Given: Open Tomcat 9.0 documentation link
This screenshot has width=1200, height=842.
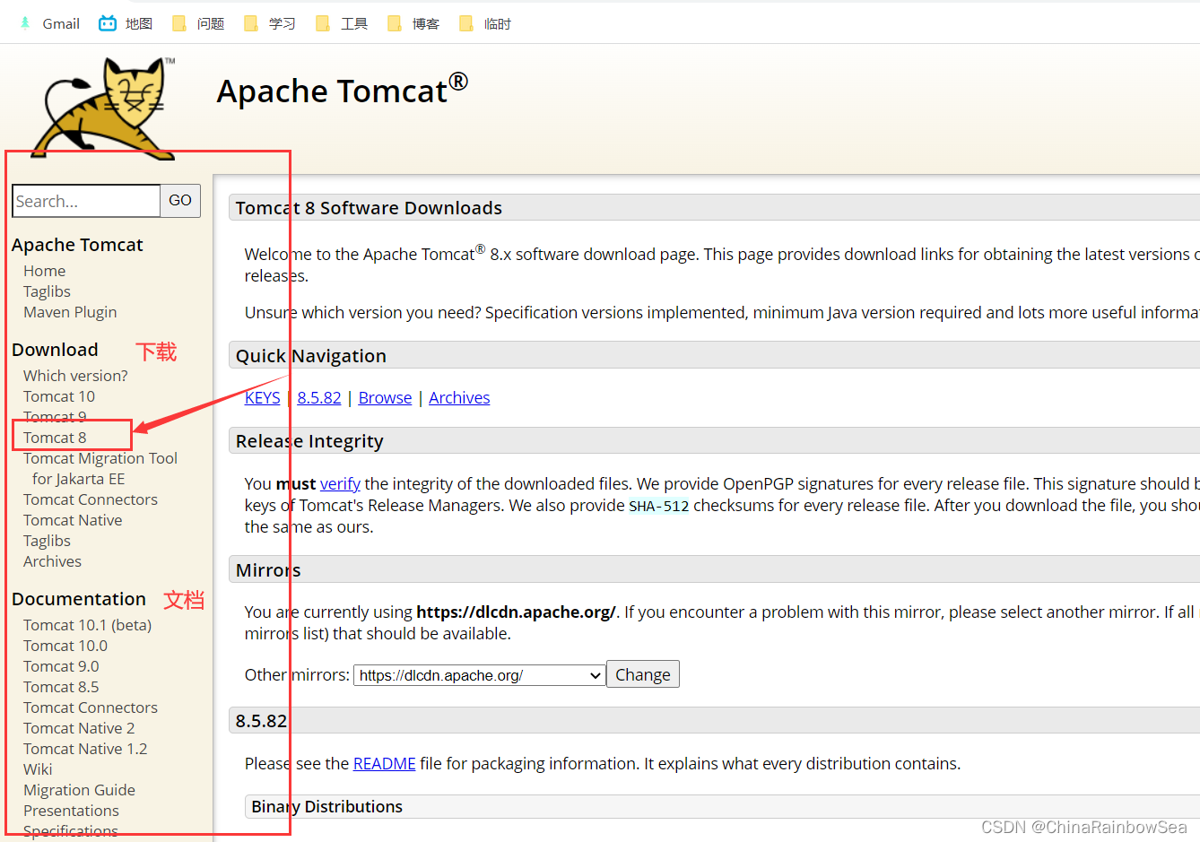Looking at the screenshot, I should [61, 666].
